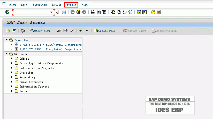The image size is (213, 119).
Task: Click the Change Favorites pencil icon
Action: 72,31
